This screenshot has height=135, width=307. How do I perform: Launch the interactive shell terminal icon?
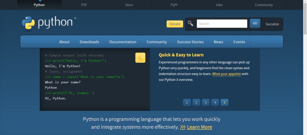tap(140, 58)
